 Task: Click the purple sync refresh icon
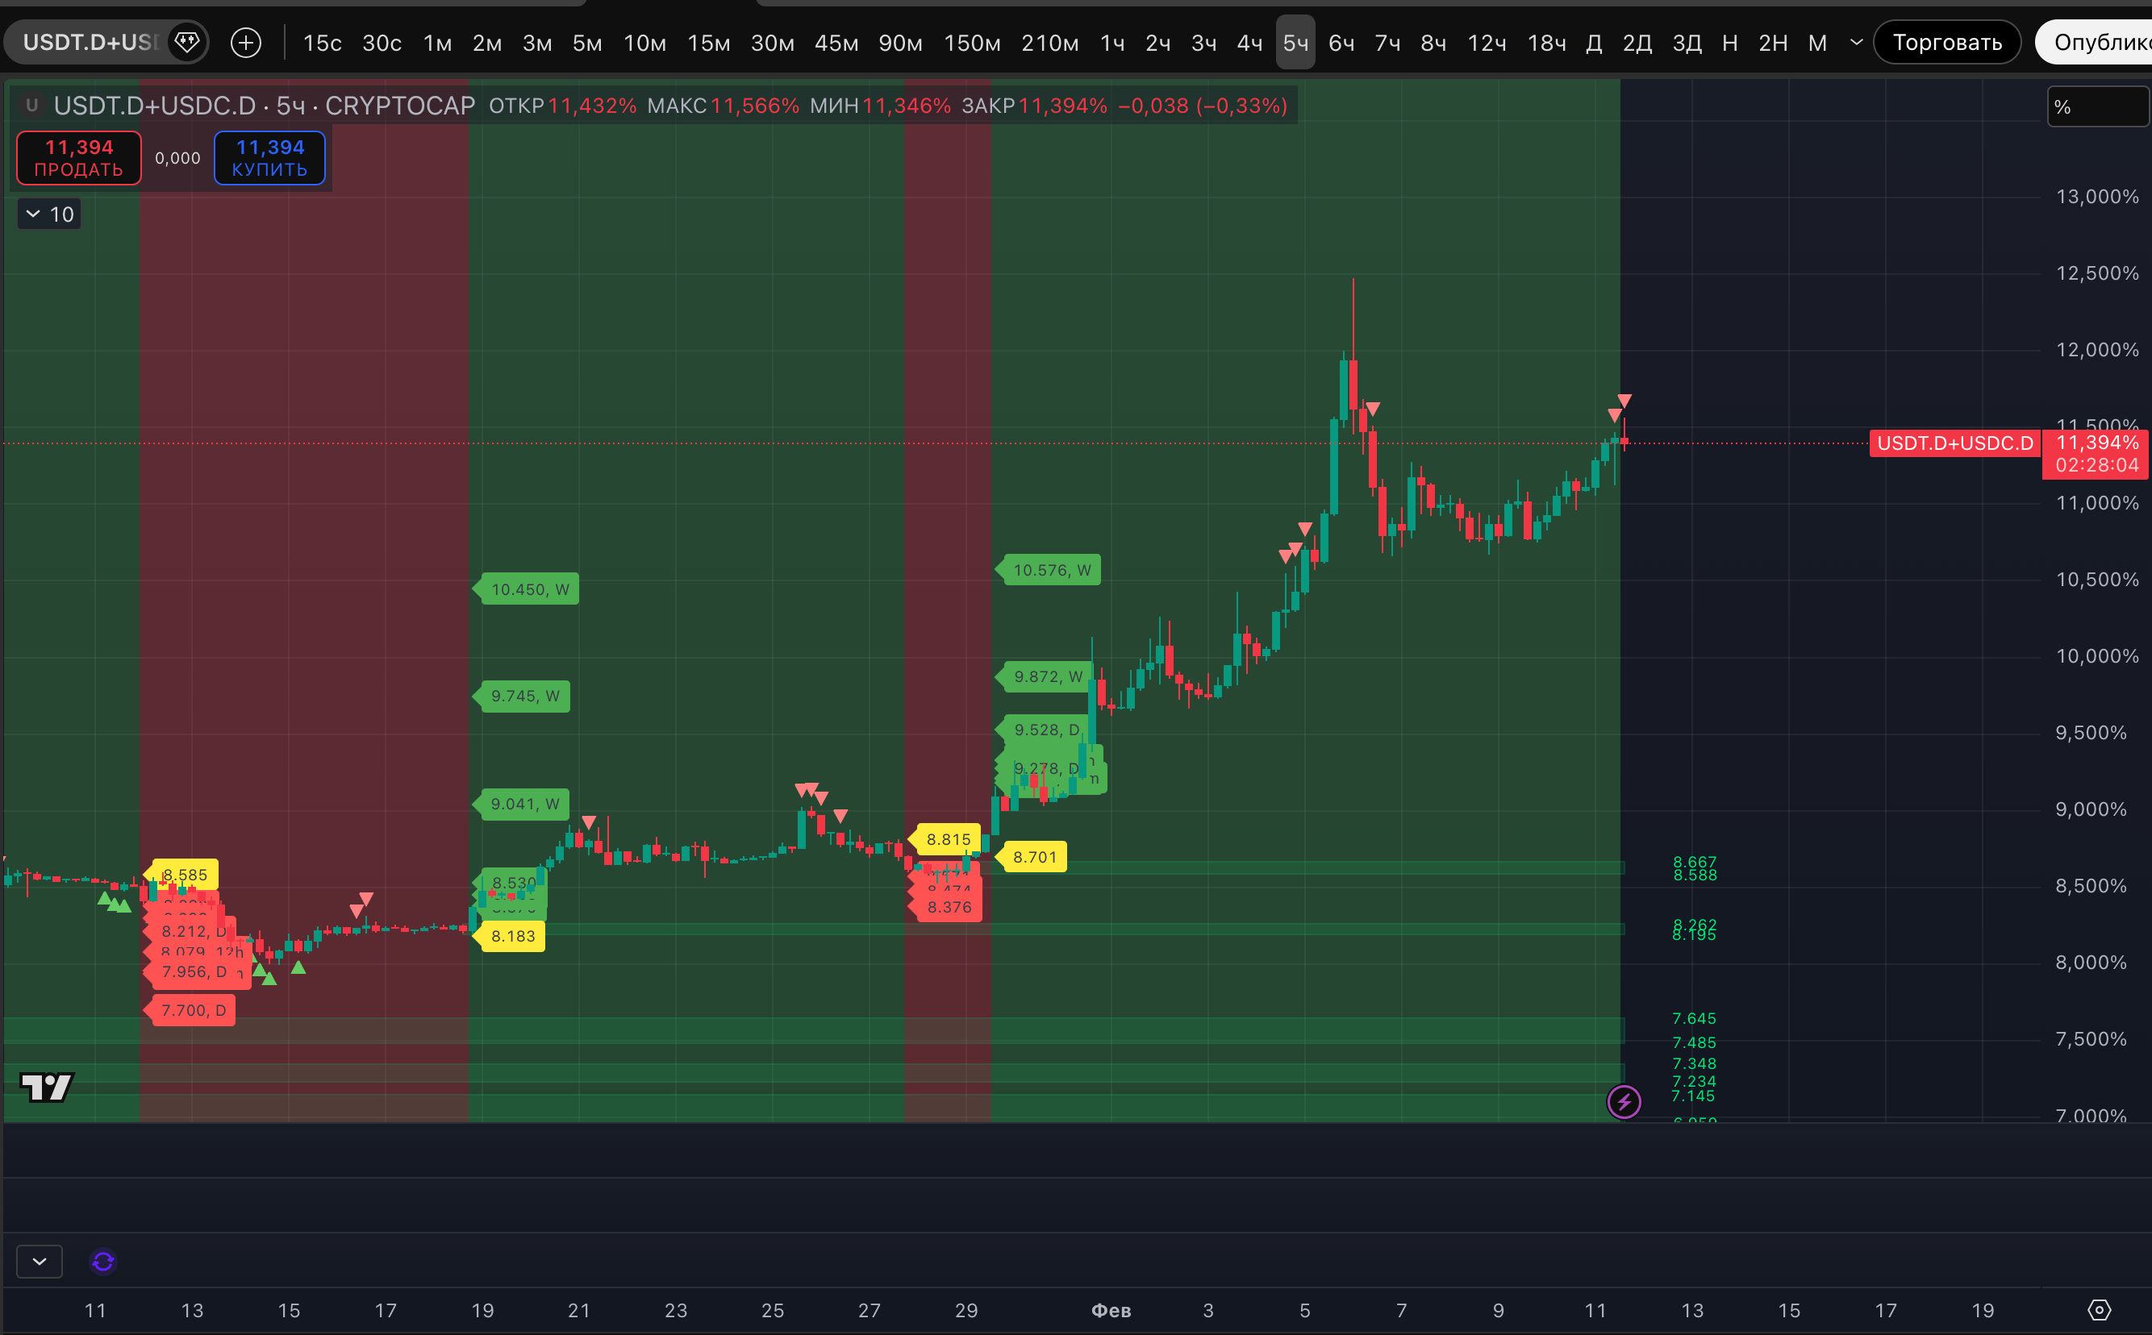point(103,1262)
